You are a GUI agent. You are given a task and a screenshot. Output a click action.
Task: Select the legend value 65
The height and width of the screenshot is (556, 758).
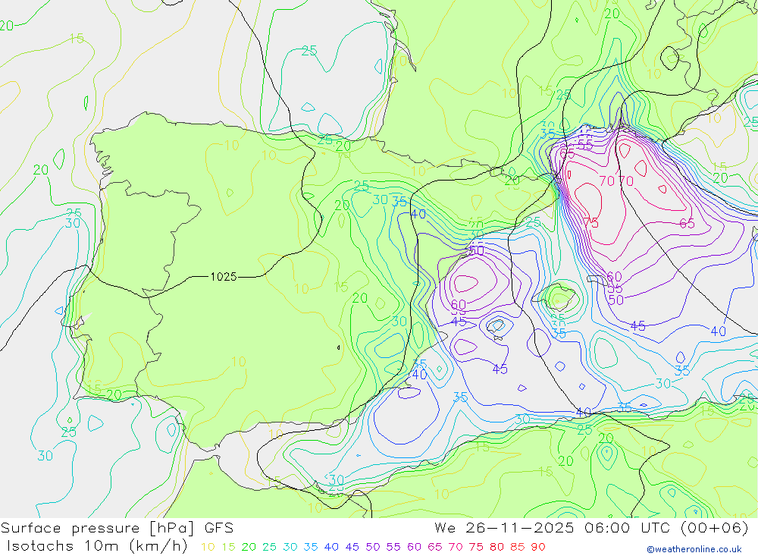pyautogui.click(x=434, y=547)
